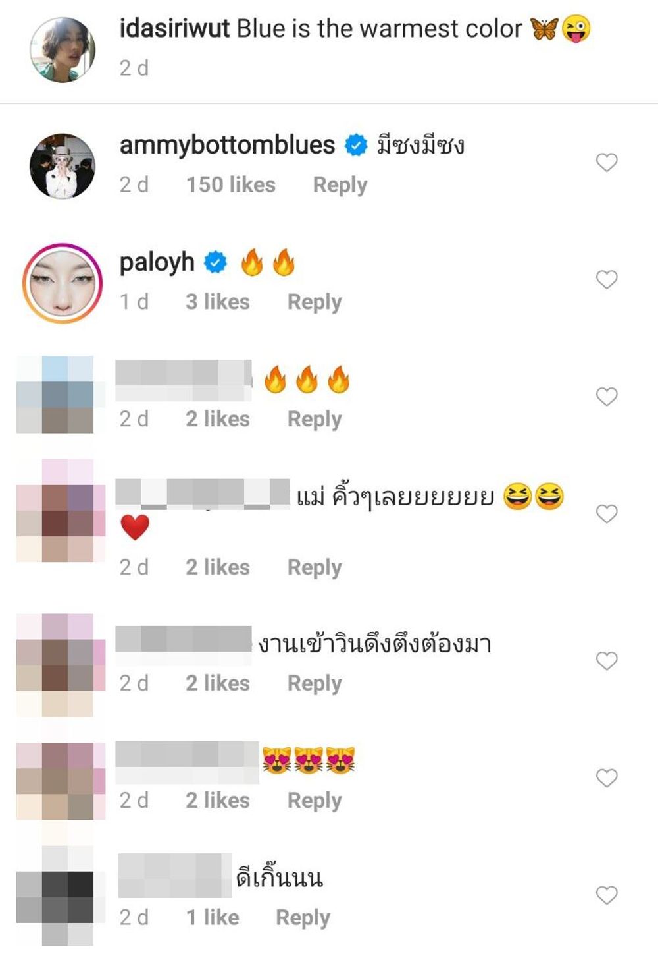Like the comment above the cat emojis comment
Screen dimensions: 658x960
point(606,661)
